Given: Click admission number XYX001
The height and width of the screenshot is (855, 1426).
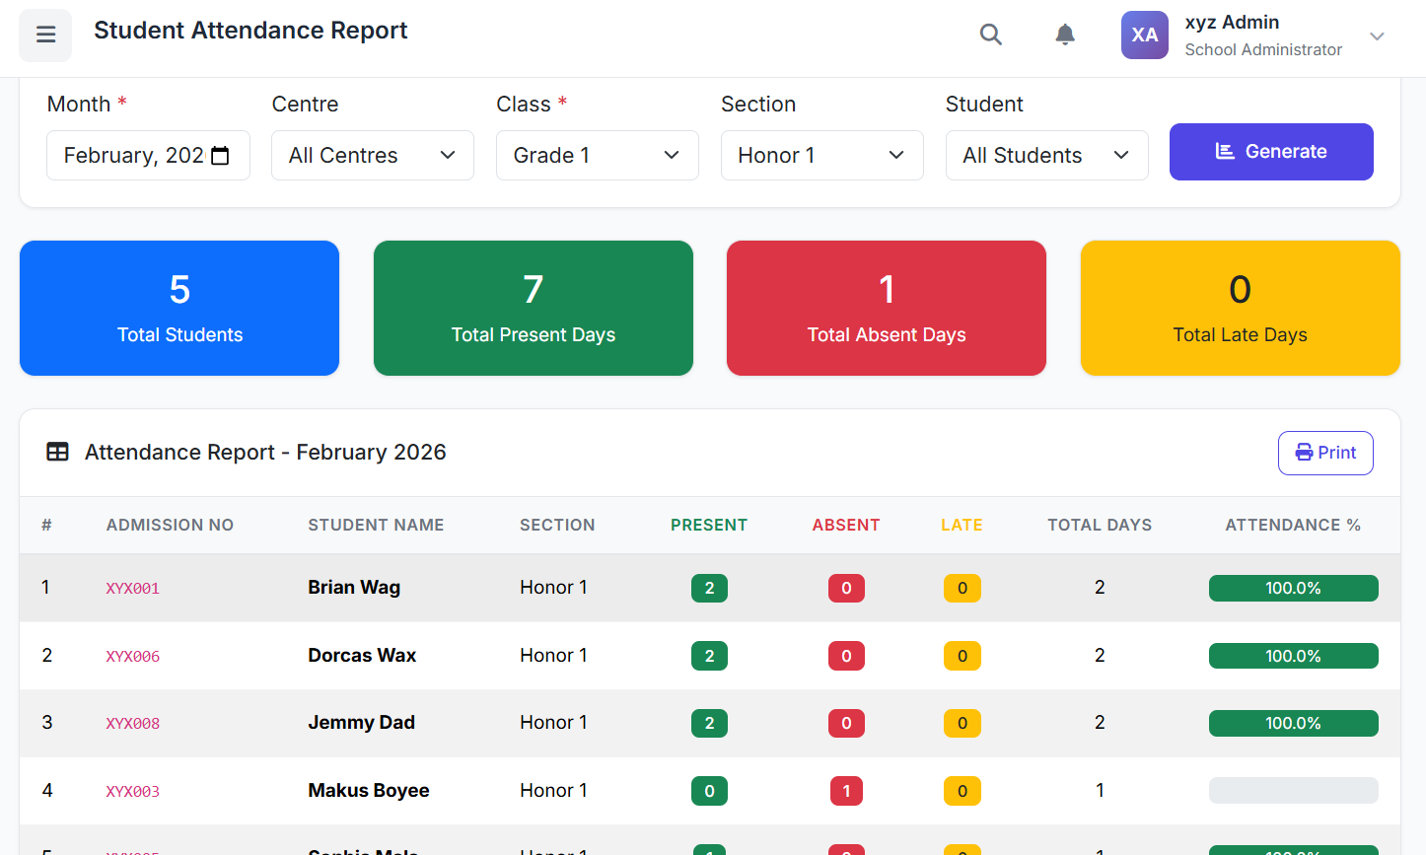Looking at the screenshot, I should (x=133, y=589).
